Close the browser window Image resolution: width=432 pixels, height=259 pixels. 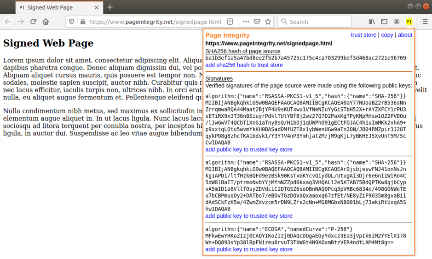pyautogui.click(x=426, y=6)
